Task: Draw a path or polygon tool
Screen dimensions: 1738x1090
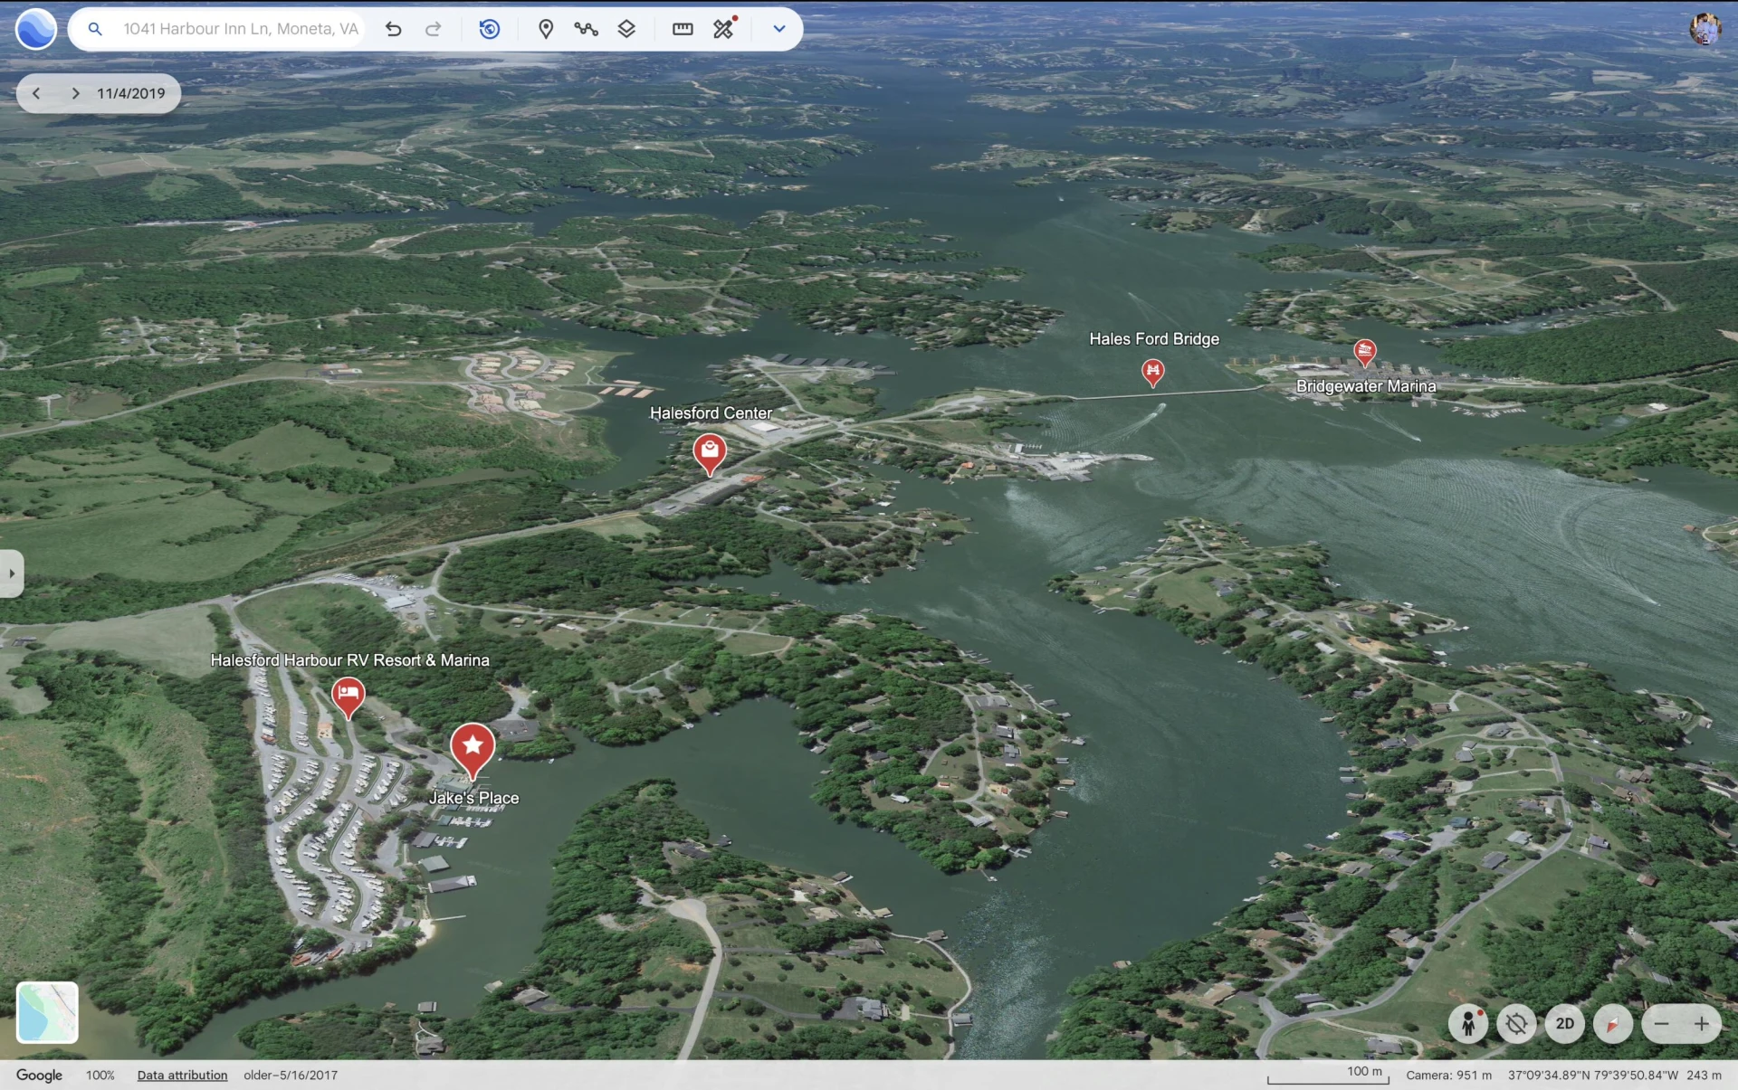Action: click(586, 29)
